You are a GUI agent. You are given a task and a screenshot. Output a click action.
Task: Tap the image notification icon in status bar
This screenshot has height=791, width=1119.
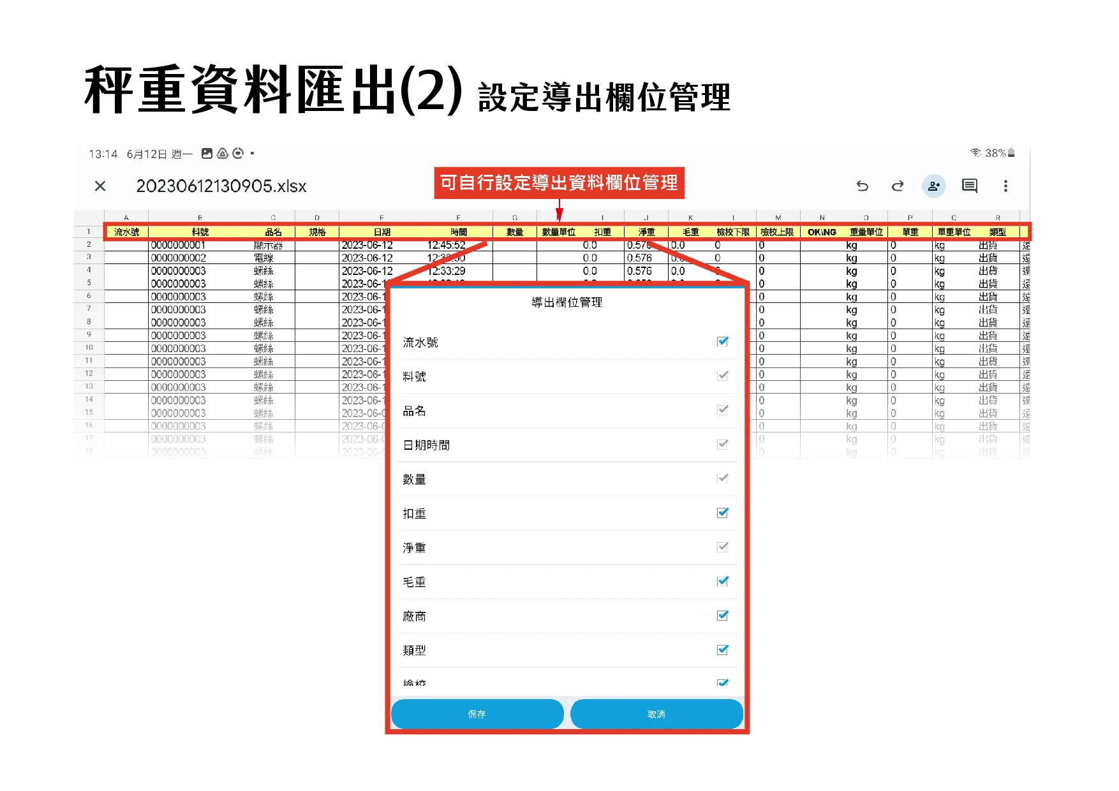click(207, 153)
